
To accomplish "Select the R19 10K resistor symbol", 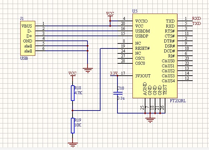I will tap(72, 125).
